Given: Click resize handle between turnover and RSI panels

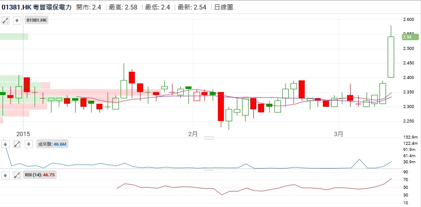Looking at the screenshot, I should coord(209,169).
